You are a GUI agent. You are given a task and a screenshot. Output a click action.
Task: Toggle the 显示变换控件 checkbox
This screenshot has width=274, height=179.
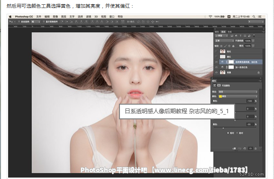coord(44,22)
